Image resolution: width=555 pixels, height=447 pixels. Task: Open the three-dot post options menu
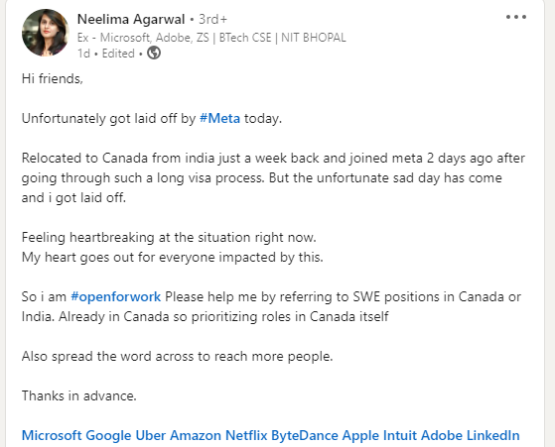(x=516, y=17)
